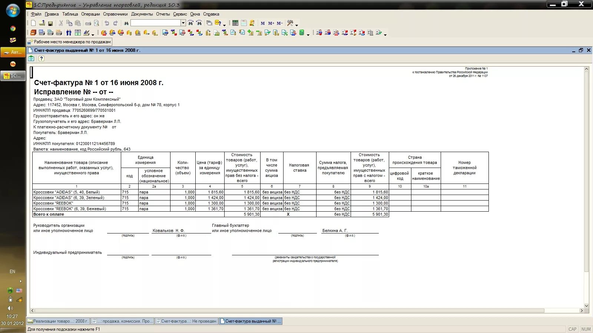Open the Print preview icon
This screenshot has height=333, width=593.
coord(96,23)
